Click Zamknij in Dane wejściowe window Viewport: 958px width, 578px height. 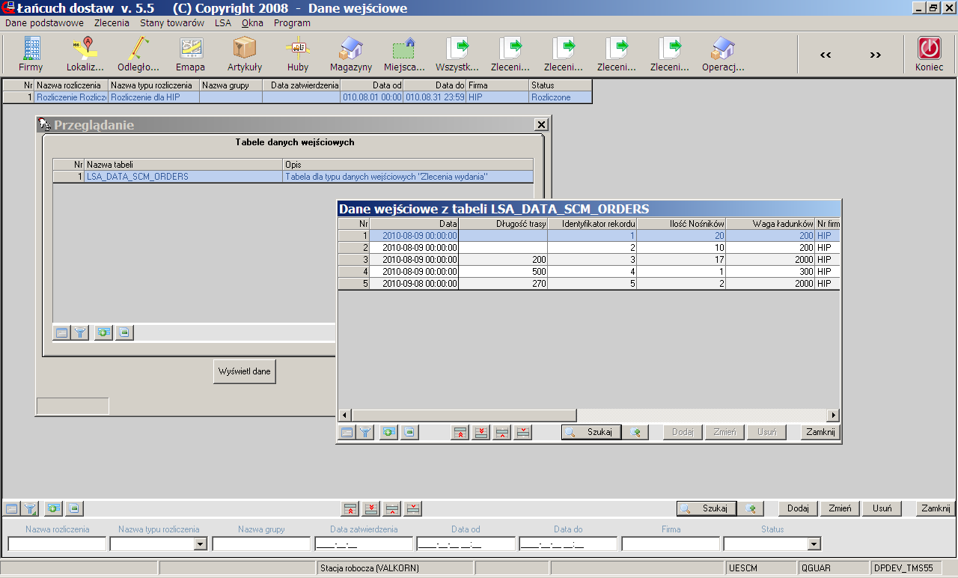(820, 432)
